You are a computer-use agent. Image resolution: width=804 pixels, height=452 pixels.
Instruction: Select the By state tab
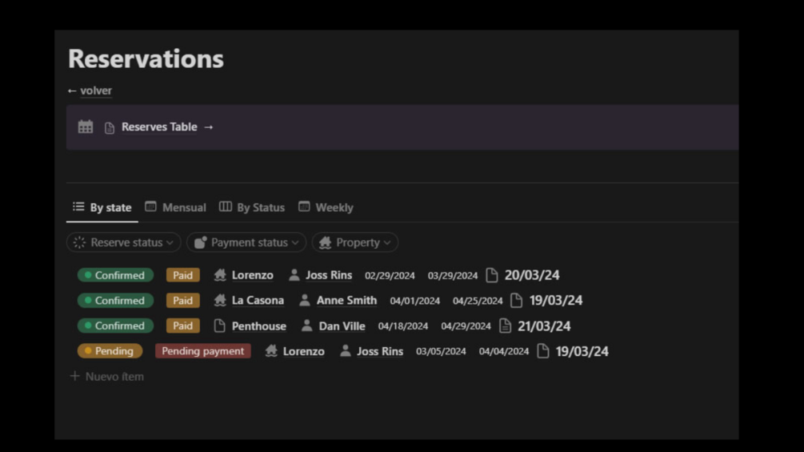coord(102,207)
